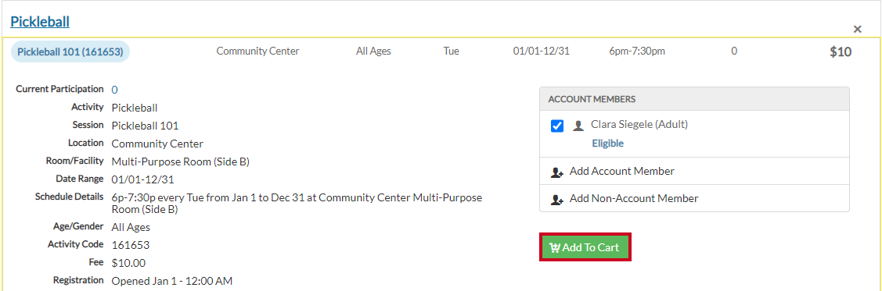Image resolution: width=882 pixels, height=291 pixels.
Task: Open the Current Participation count link
Action: pyautogui.click(x=115, y=90)
